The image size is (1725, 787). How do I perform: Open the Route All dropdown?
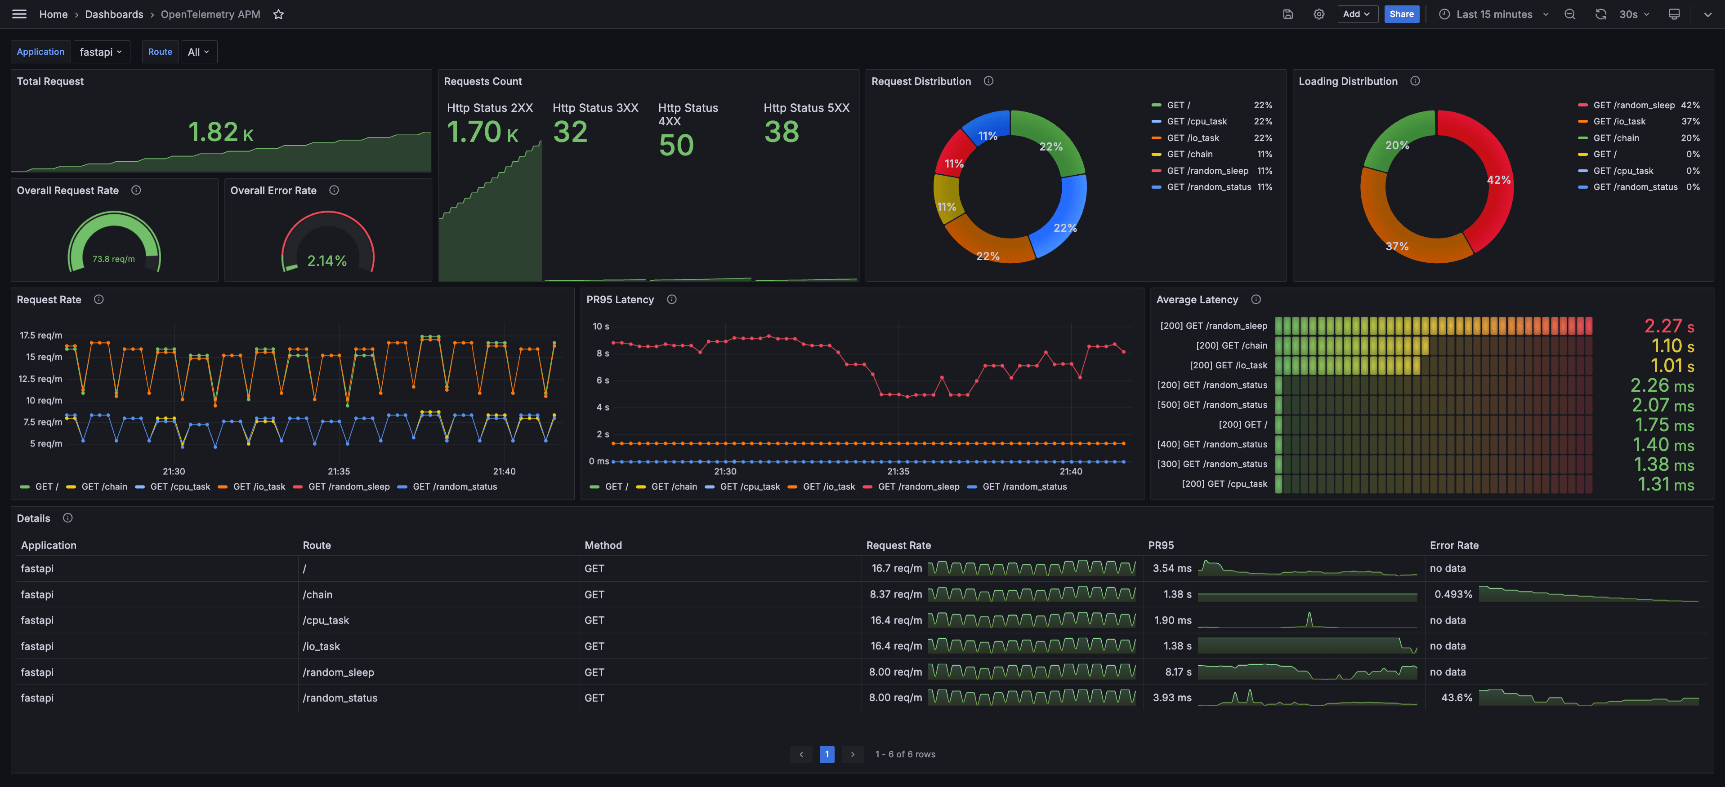point(199,52)
